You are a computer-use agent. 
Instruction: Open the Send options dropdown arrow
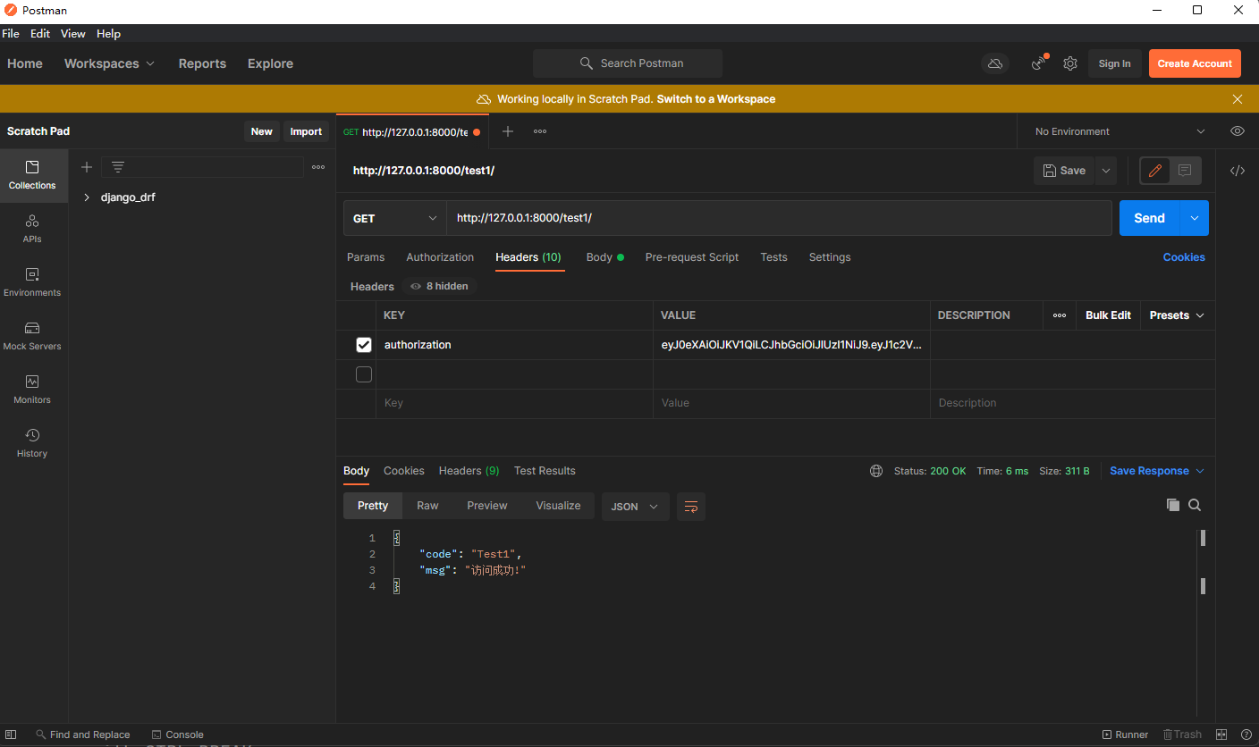pyautogui.click(x=1195, y=218)
